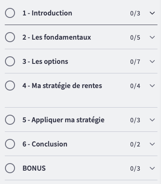The width and height of the screenshot is (161, 184).
Task: Expand the BONUS section chevron
Action: 152,168
